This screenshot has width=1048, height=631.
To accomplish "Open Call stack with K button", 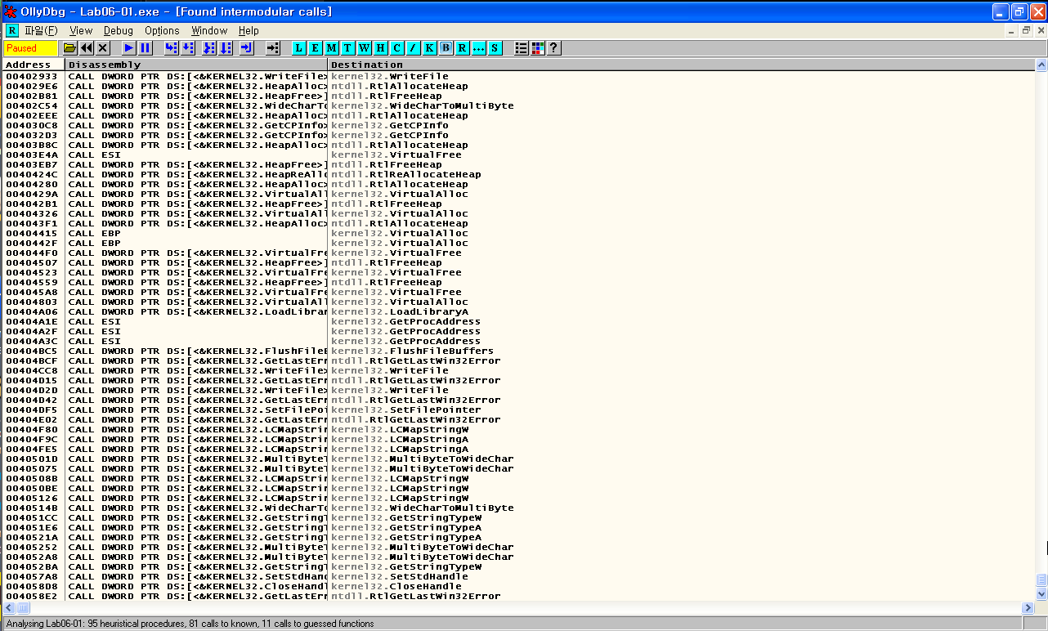I will point(429,48).
